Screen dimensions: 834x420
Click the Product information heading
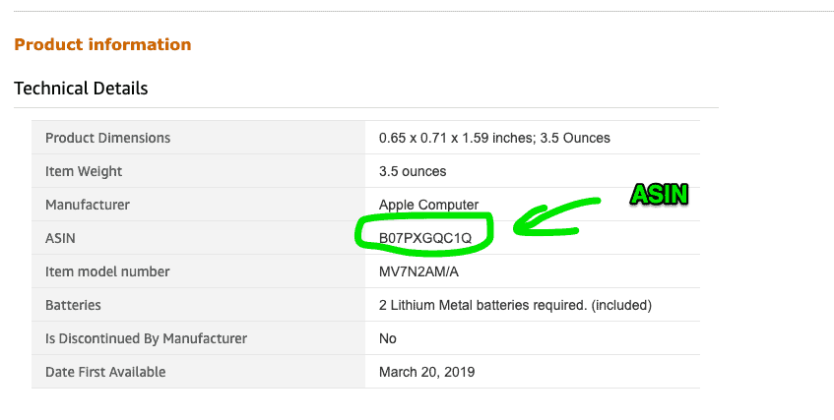click(102, 44)
